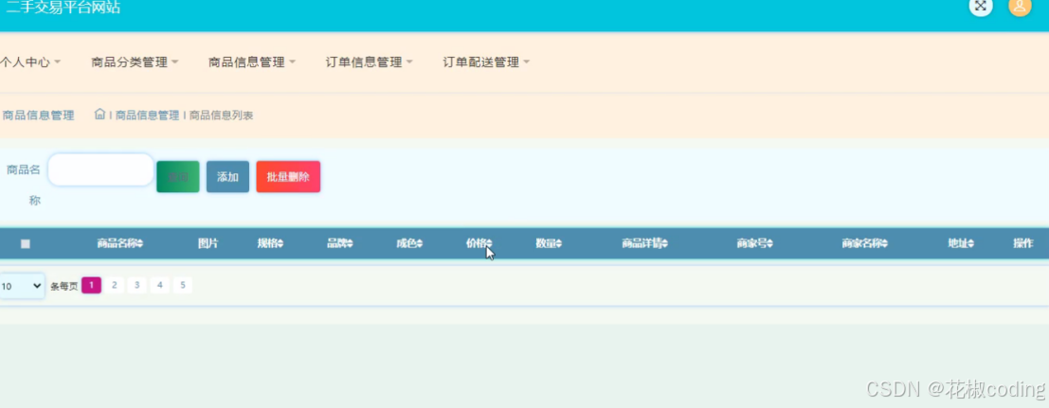This screenshot has width=1049, height=408.
Task: Sort table by 商品详情 column
Action: click(644, 243)
